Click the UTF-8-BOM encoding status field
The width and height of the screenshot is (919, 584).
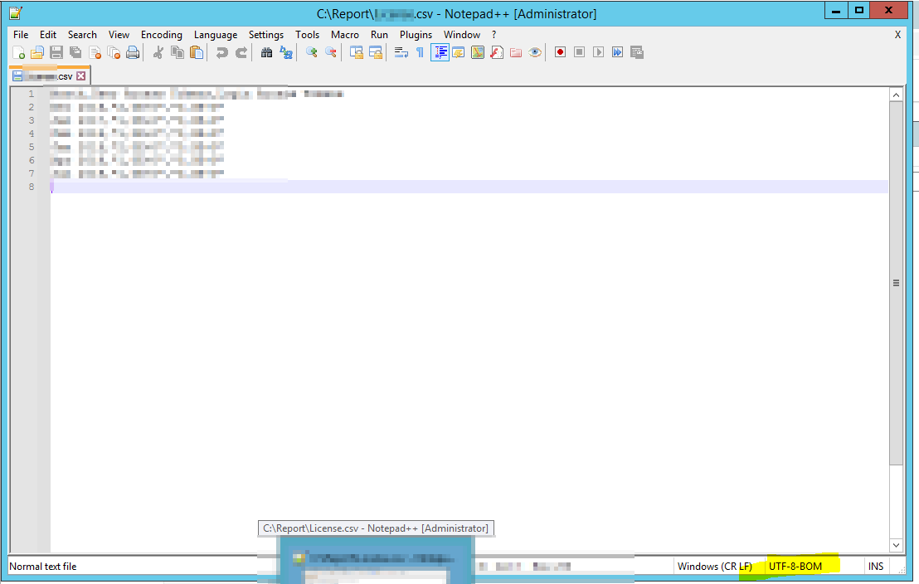tap(795, 566)
